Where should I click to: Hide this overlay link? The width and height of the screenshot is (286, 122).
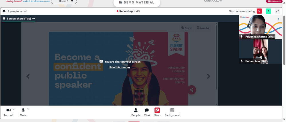(x=120, y=67)
